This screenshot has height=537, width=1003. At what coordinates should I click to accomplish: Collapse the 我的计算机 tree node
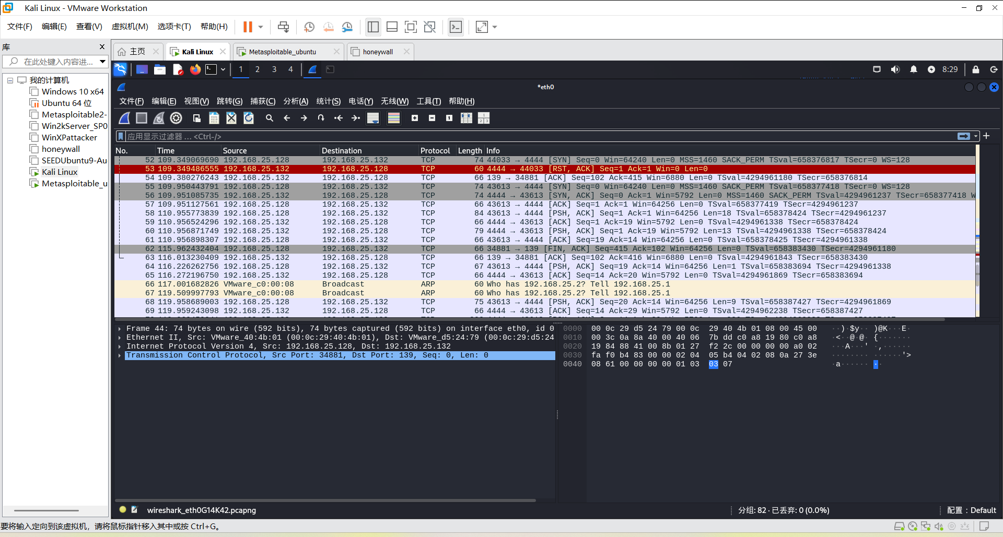[x=10, y=80]
